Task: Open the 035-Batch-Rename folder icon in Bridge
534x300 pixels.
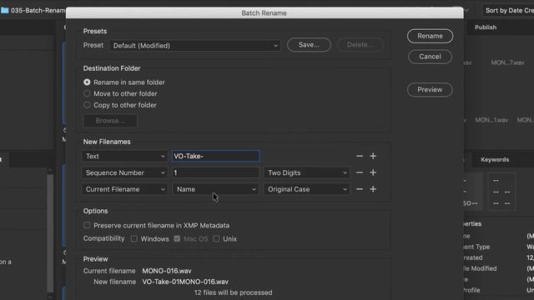Action: (x=5, y=10)
